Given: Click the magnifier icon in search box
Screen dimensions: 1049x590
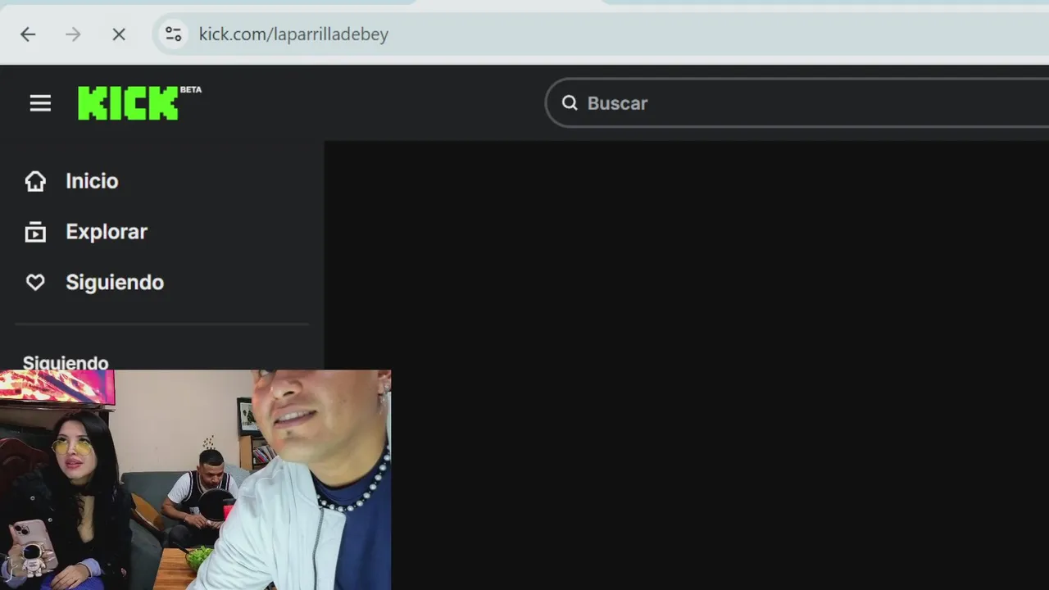Looking at the screenshot, I should [x=570, y=103].
